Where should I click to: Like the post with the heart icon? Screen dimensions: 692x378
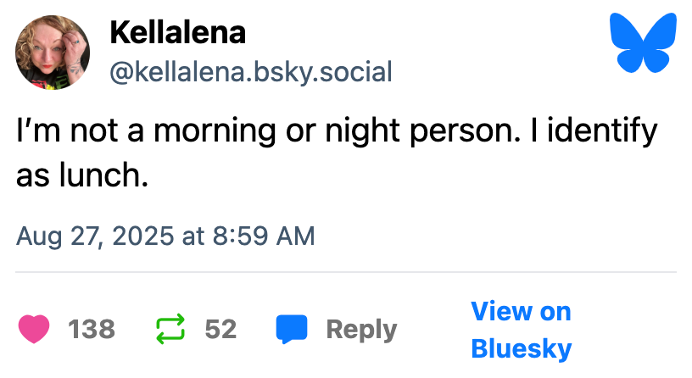(x=34, y=329)
